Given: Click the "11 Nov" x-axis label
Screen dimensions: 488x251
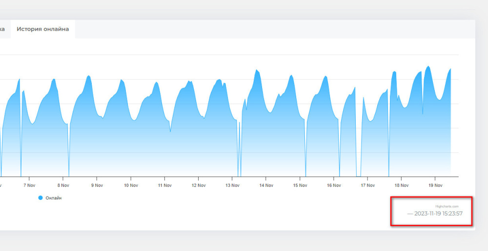Looking at the screenshot, I should pos(164,185).
